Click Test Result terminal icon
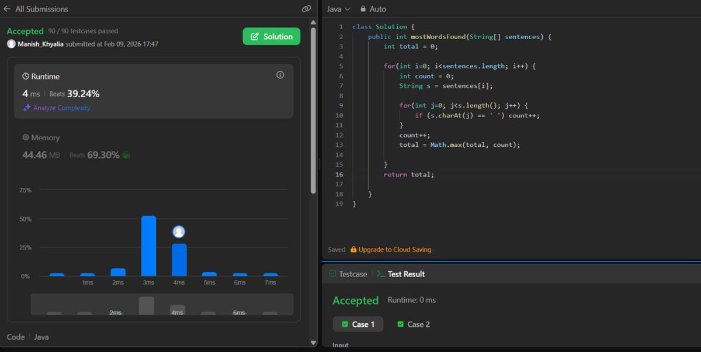Screen dimensions: 701x352 pos(381,274)
